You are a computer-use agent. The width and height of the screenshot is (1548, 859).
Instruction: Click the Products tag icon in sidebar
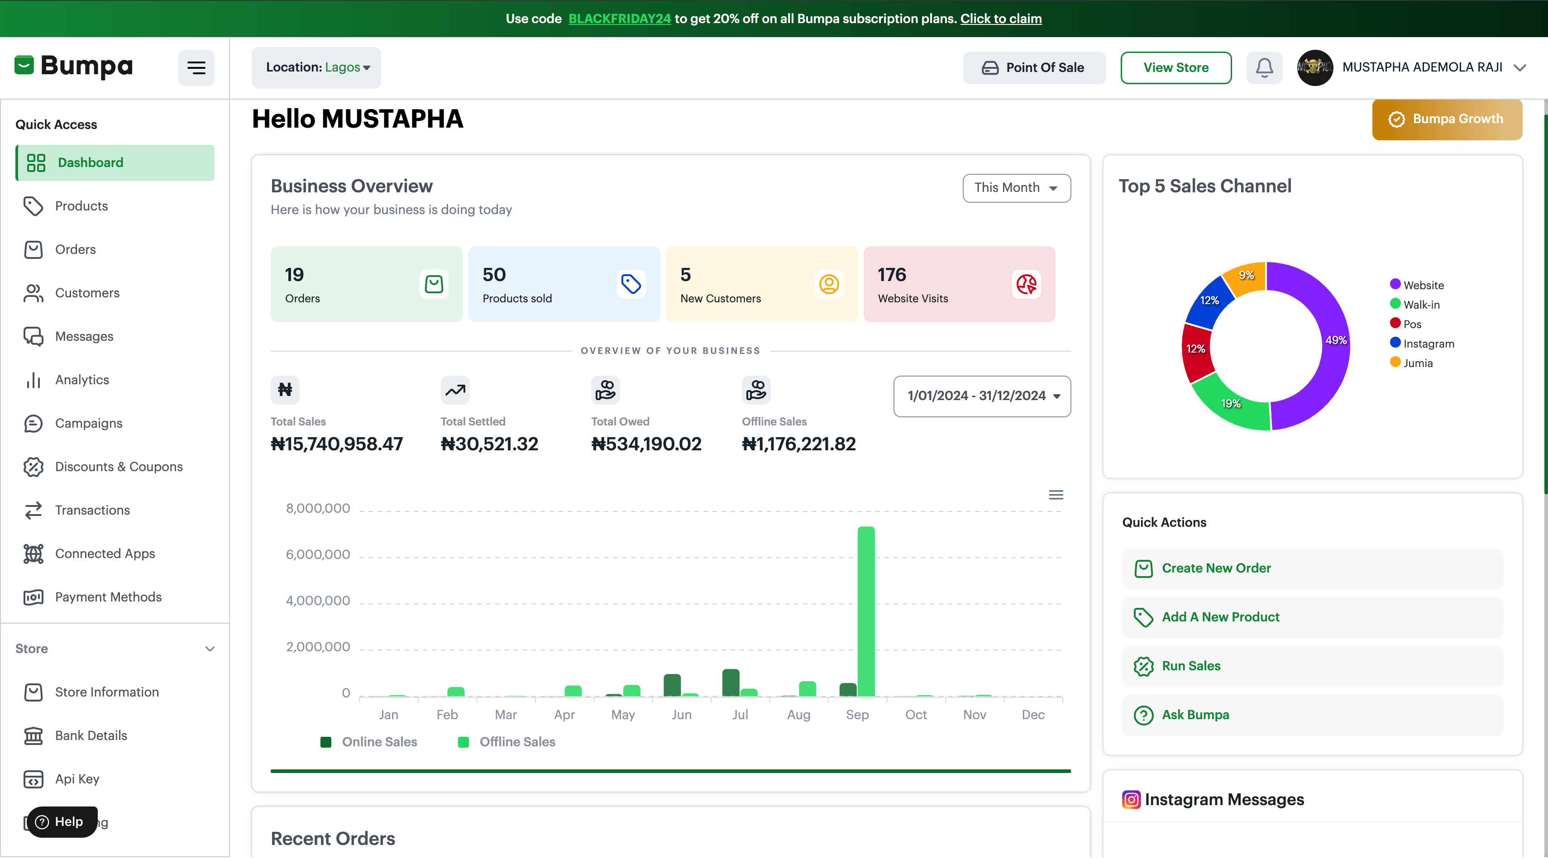pyautogui.click(x=33, y=206)
